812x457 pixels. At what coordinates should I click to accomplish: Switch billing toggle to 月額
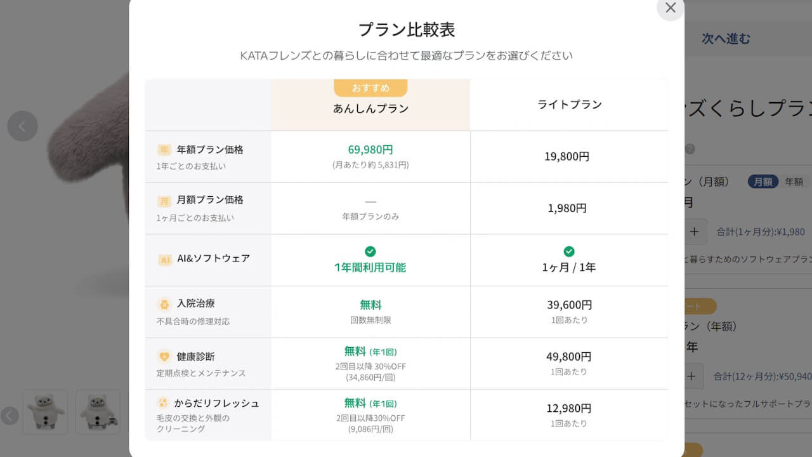[x=763, y=182]
